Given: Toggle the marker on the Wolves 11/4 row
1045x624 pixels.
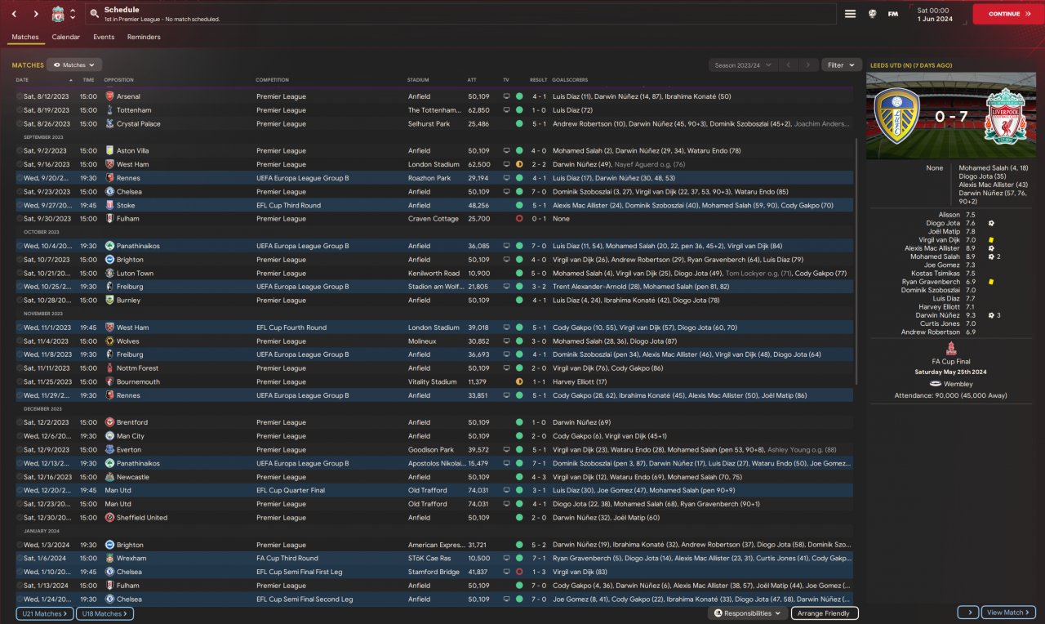Looking at the screenshot, I should click(20, 341).
